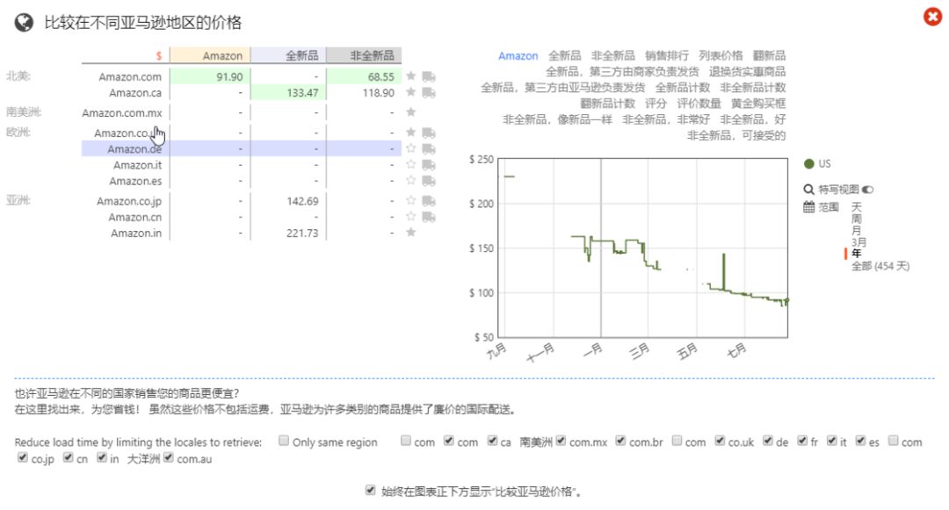This screenshot has height=510, width=949.
Task: Toggle the 特写视图 close-up view switch
Action: click(868, 190)
